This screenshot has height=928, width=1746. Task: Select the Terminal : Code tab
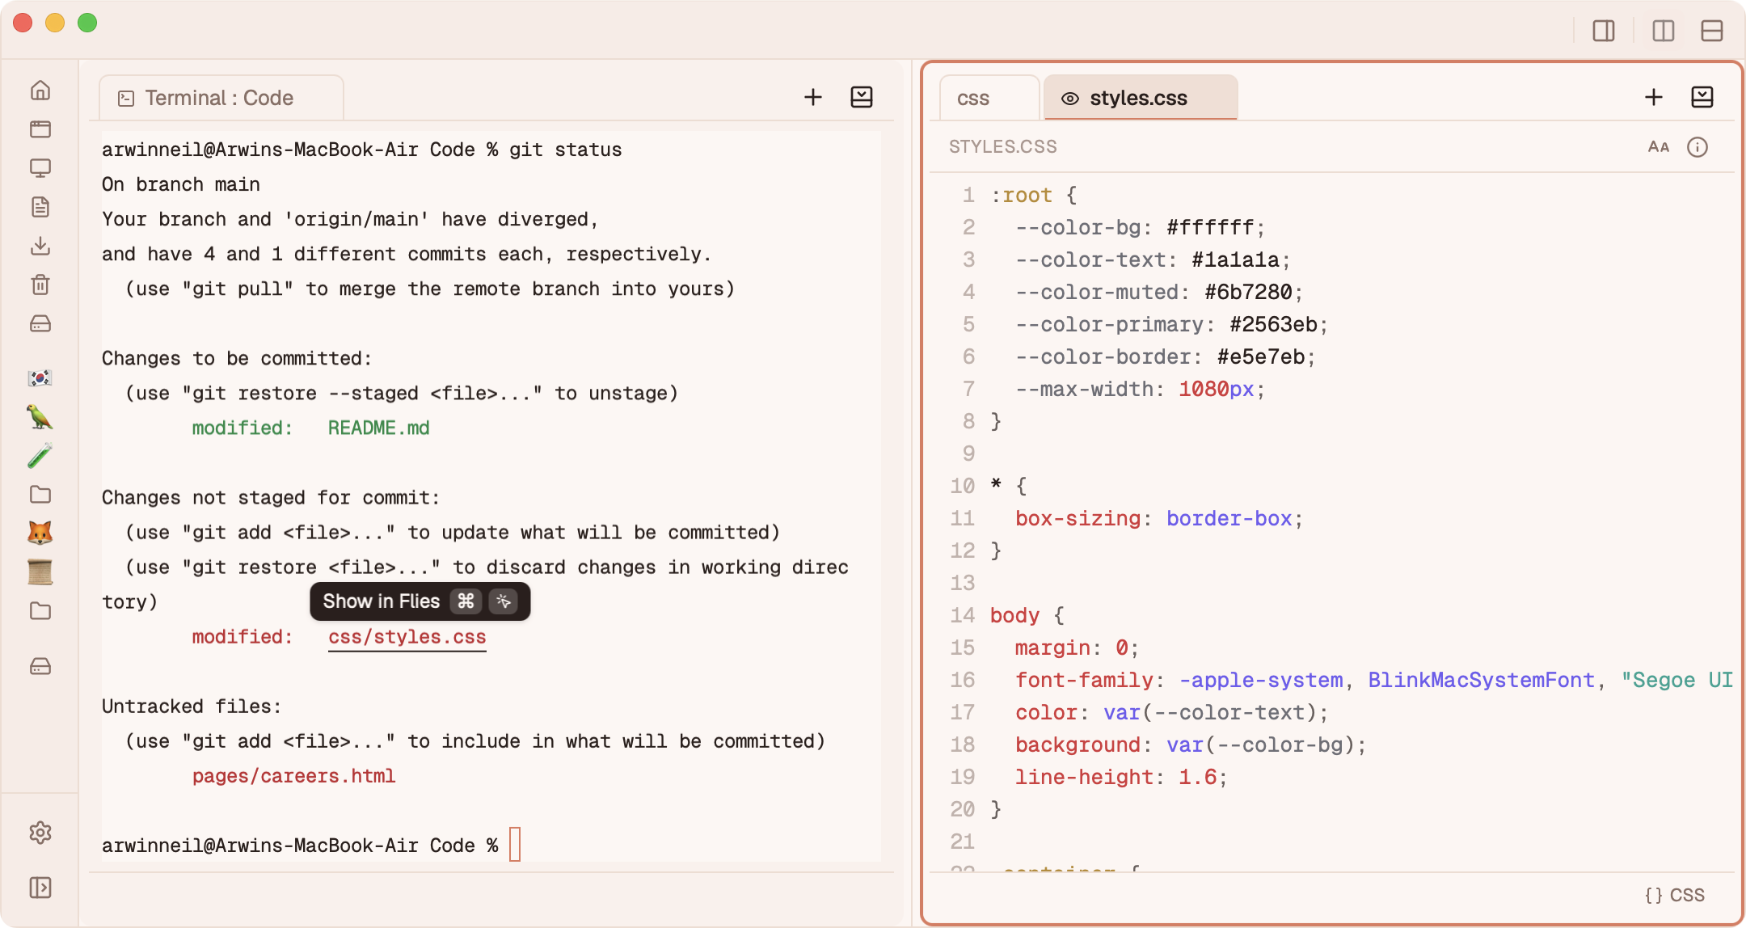pos(221,98)
